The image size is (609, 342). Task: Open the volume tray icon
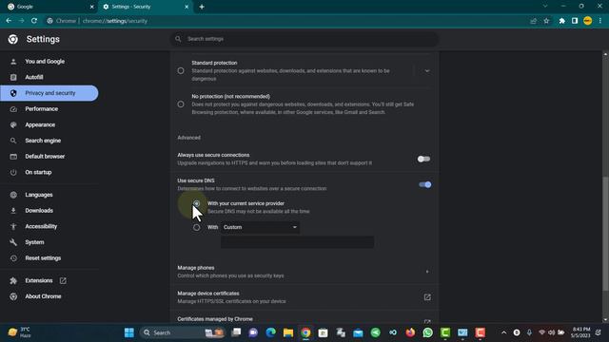coord(551,332)
